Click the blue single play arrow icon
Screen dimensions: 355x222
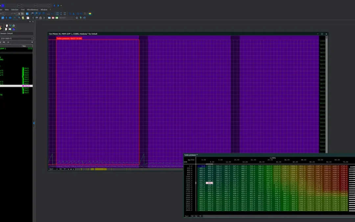tap(6, 18)
